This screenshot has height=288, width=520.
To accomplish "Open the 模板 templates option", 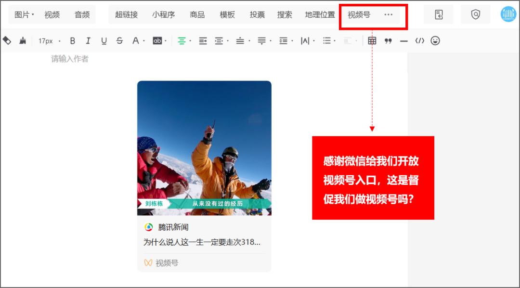I will coord(227,14).
